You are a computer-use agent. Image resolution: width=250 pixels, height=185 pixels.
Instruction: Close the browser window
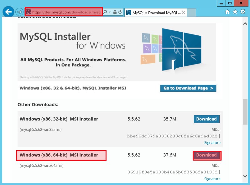[x=241, y=3]
